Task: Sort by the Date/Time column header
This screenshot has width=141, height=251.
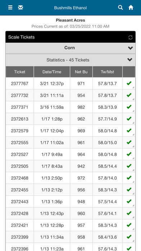Action: coord(52,72)
